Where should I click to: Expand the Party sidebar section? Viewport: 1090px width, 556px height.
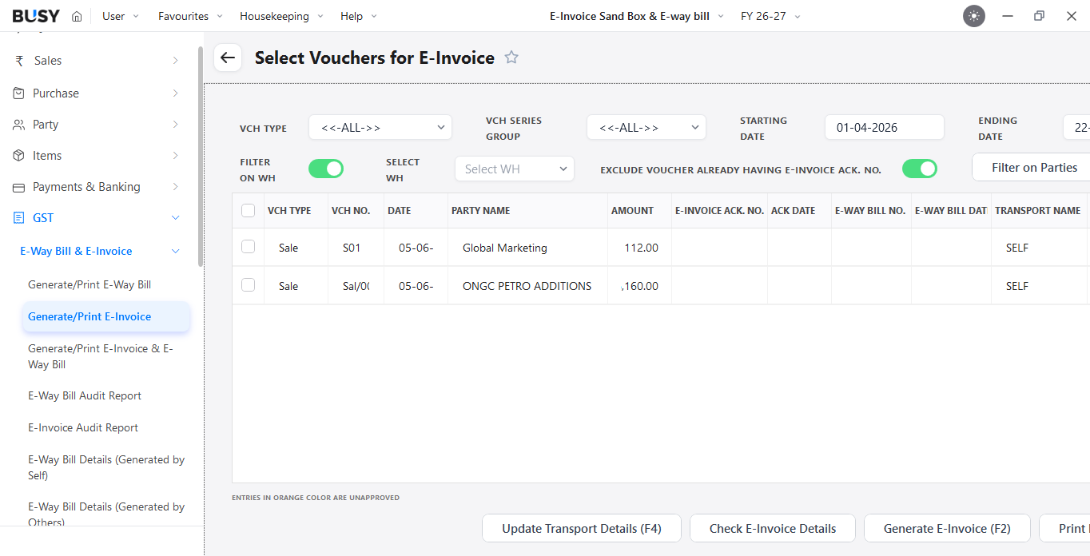click(x=175, y=125)
